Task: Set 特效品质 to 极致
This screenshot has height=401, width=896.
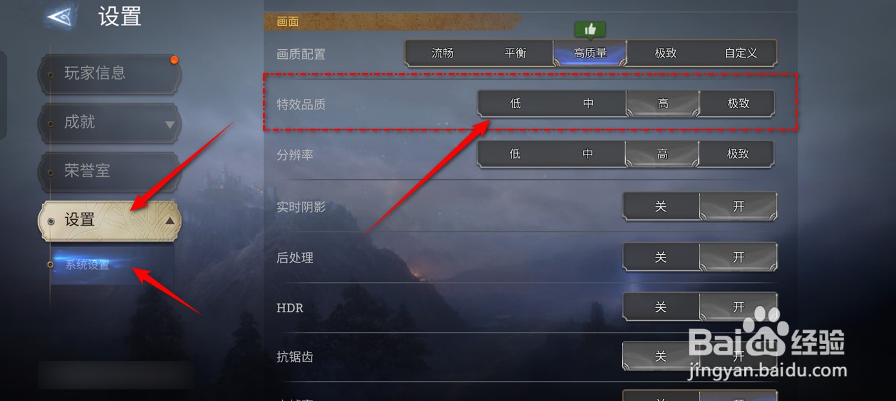Action: pyautogui.click(x=738, y=103)
